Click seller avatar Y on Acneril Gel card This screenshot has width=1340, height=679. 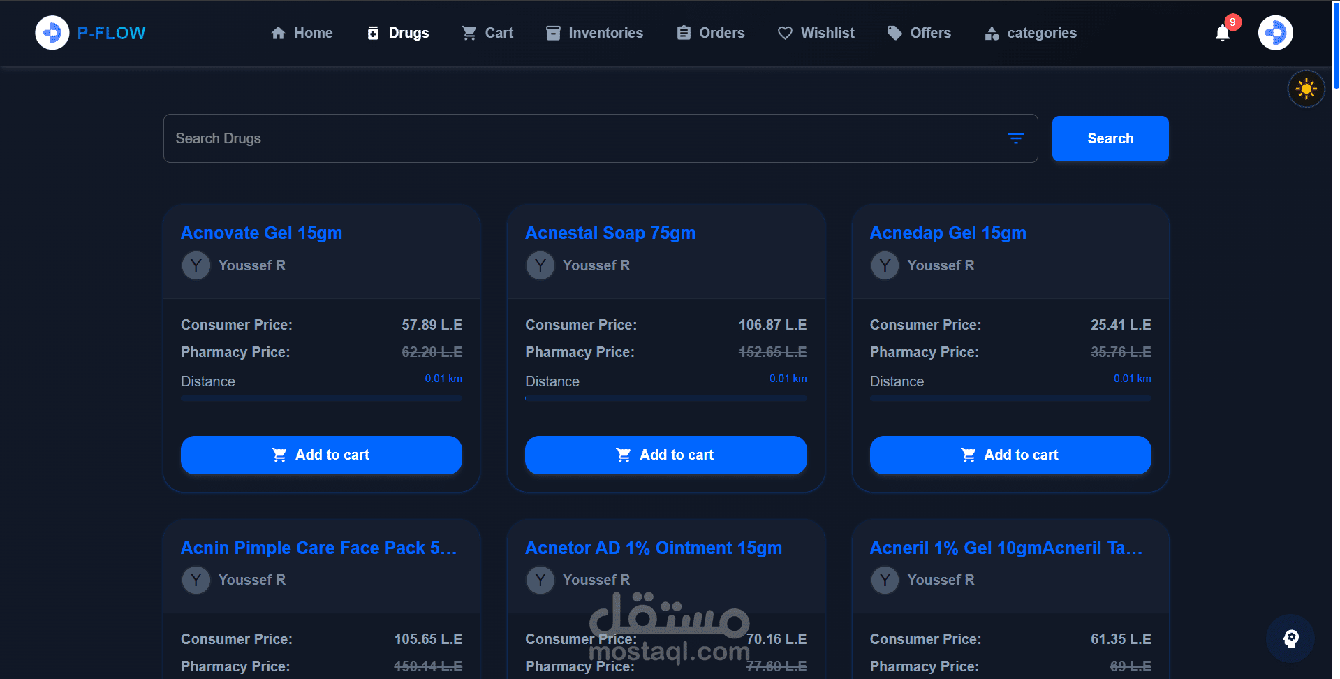tap(885, 580)
